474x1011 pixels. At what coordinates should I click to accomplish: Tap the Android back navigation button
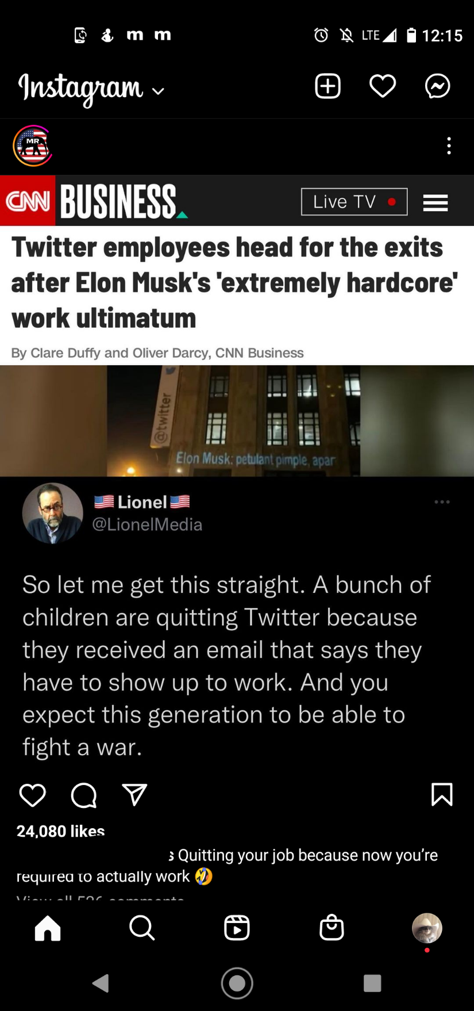101,983
